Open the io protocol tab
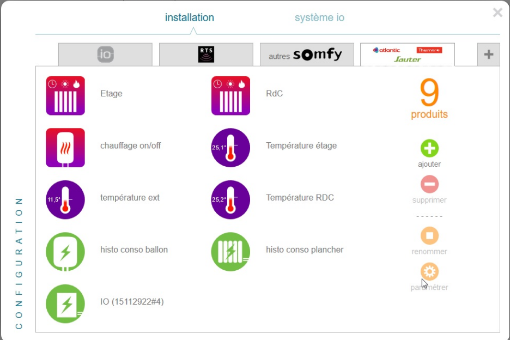Image resolution: width=510 pixels, height=340 pixels. click(105, 54)
